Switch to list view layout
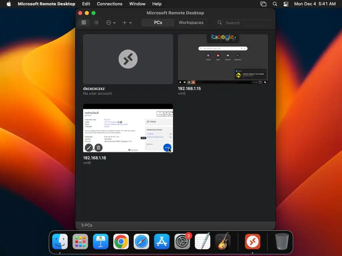Image resolution: width=342 pixels, height=256 pixels. [x=96, y=22]
